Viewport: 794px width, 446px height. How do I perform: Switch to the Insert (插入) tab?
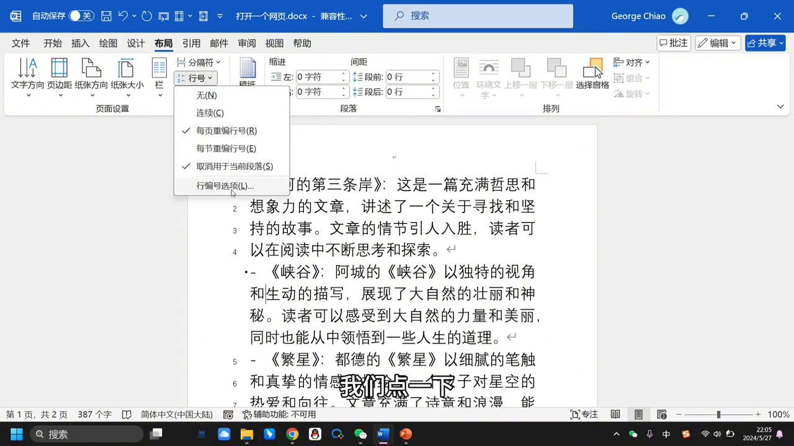tap(81, 43)
